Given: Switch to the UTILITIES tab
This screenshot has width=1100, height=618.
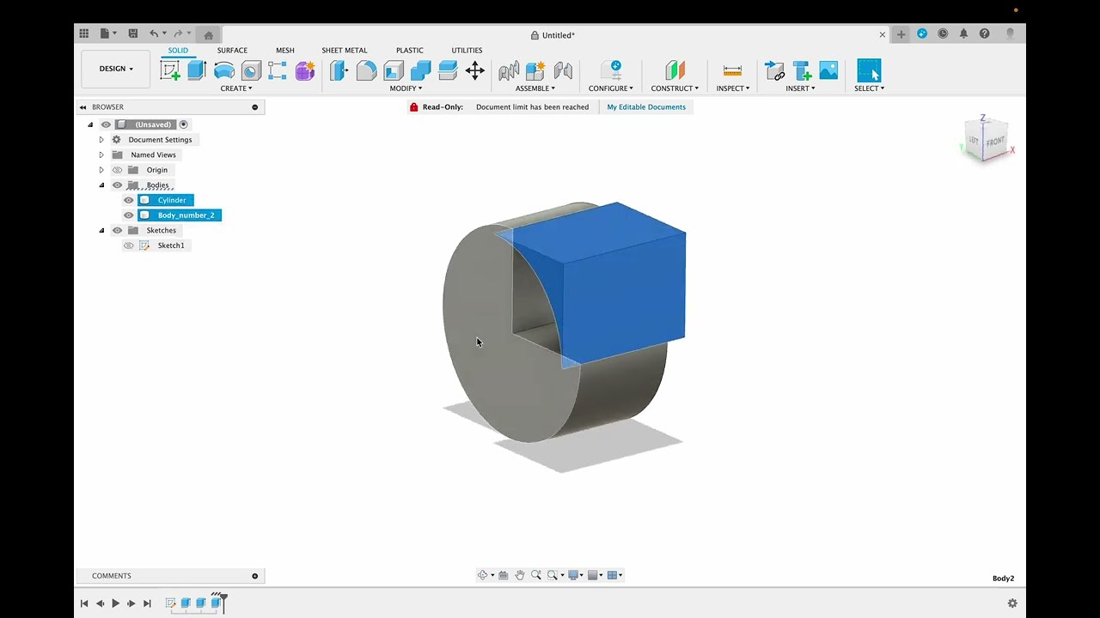Looking at the screenshot, I should [467, 50].
